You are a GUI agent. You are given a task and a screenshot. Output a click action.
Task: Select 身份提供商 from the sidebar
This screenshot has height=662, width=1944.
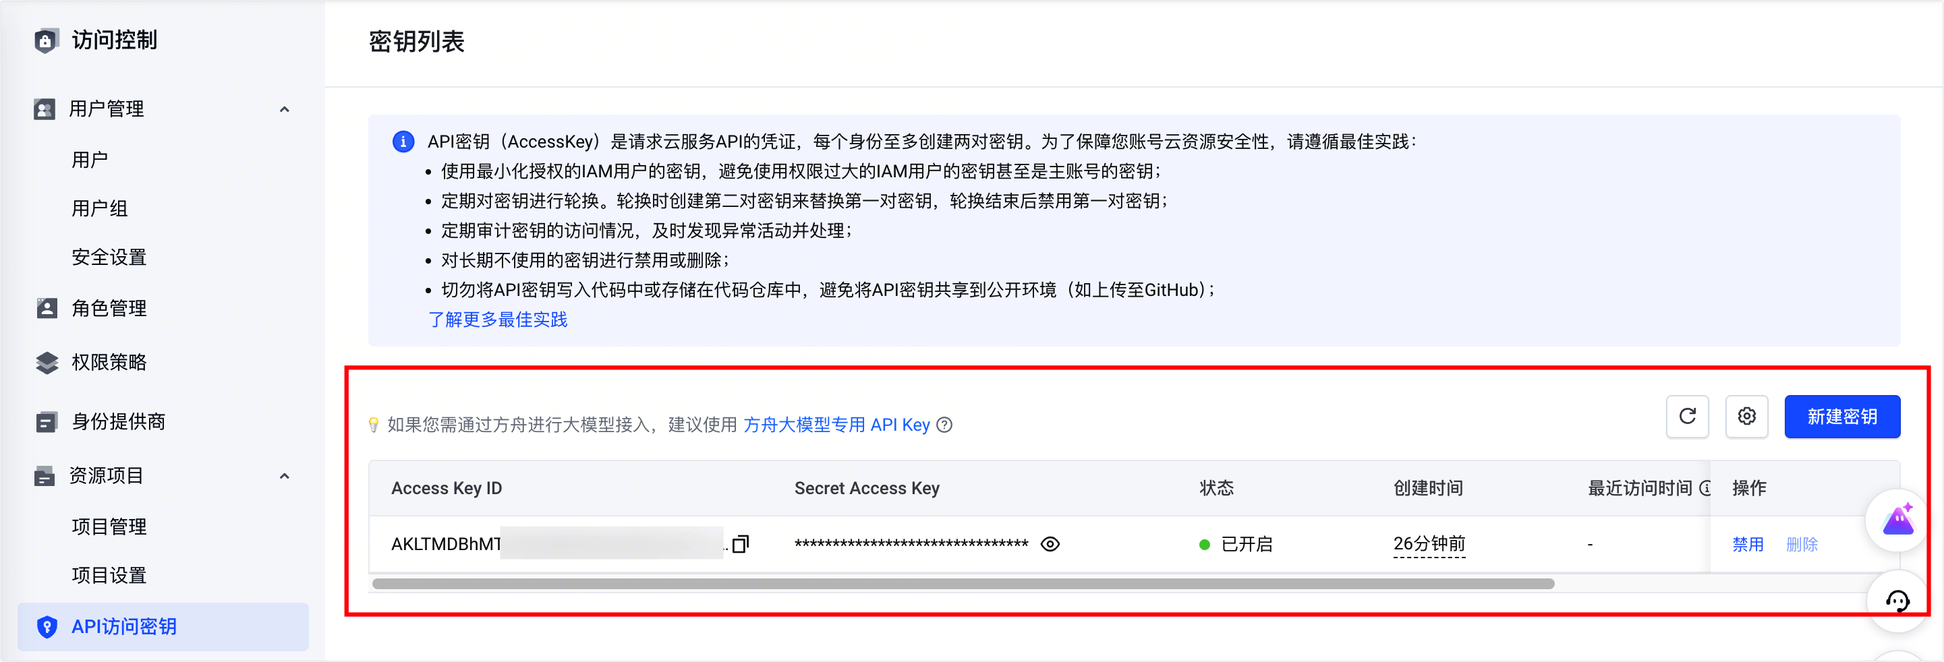(x=119, y=421)
